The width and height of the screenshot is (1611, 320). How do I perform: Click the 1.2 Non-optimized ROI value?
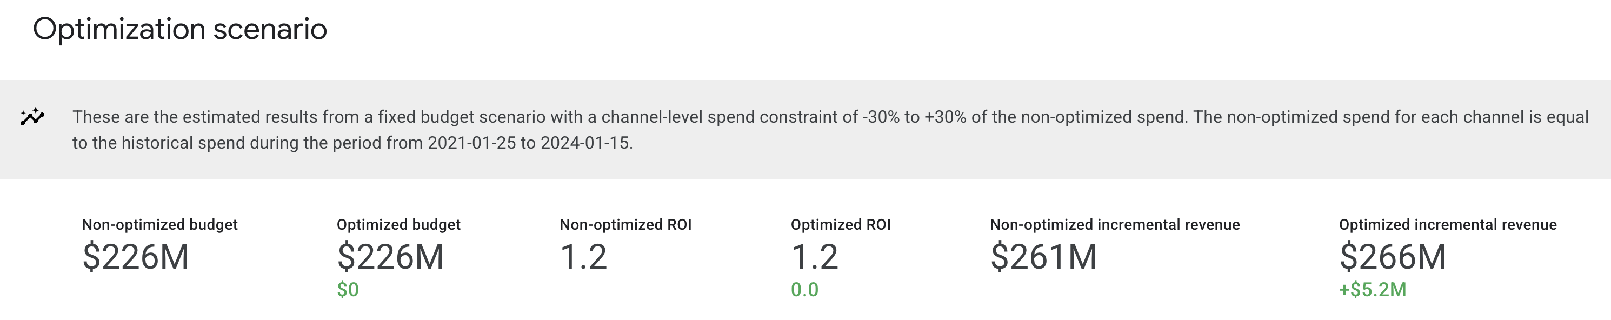coord(583,257)
